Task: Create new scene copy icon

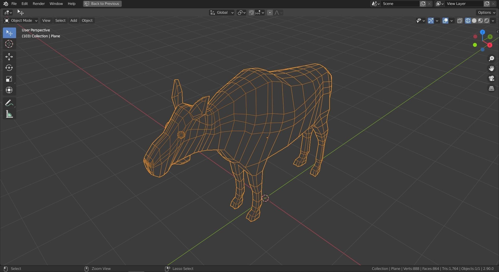Action: (x=423, y=4)
